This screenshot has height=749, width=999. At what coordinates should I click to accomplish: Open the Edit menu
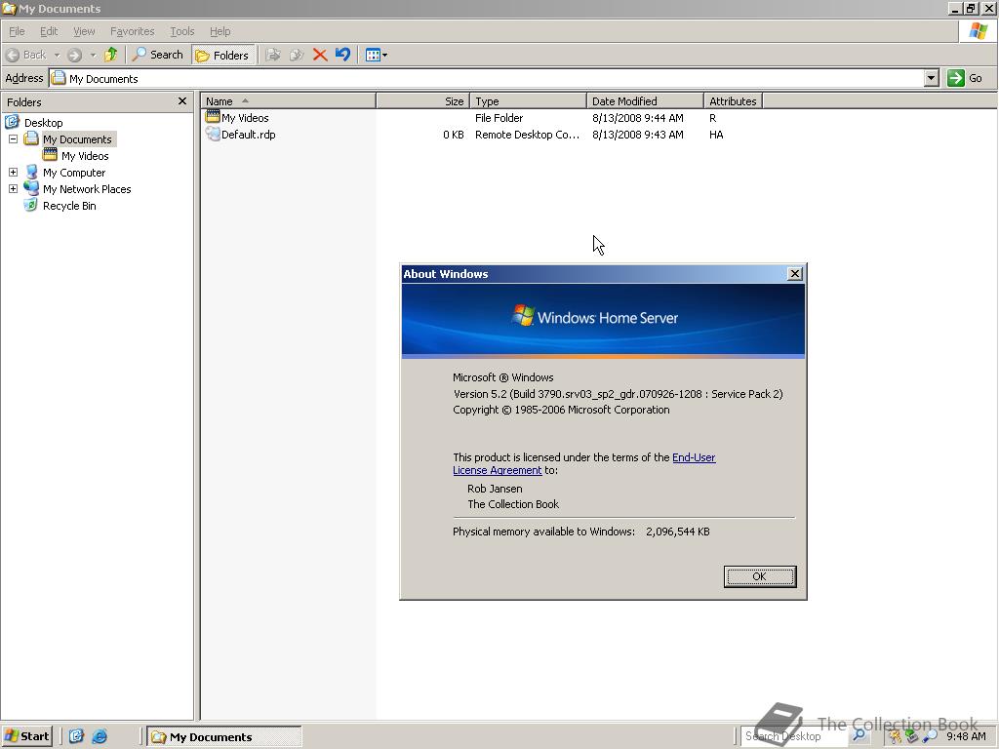49,31
